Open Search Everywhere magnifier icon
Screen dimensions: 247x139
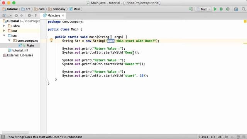[x=244, y=9]
